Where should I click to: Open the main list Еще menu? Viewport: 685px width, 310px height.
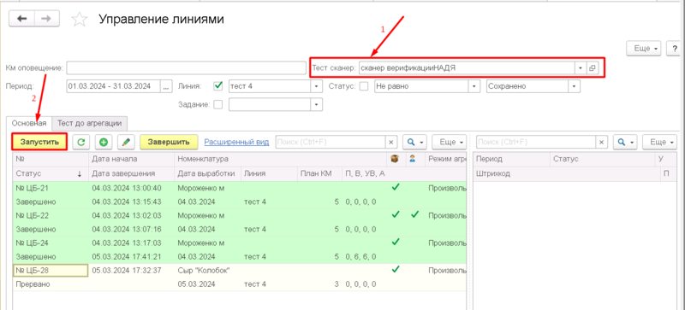tap(448, 142)
